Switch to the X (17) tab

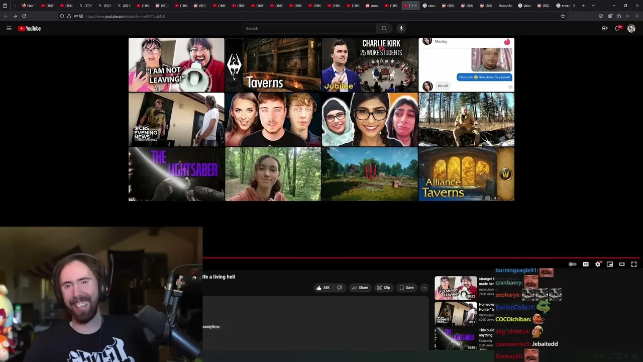pyautogui.click(x=85, y=6)
